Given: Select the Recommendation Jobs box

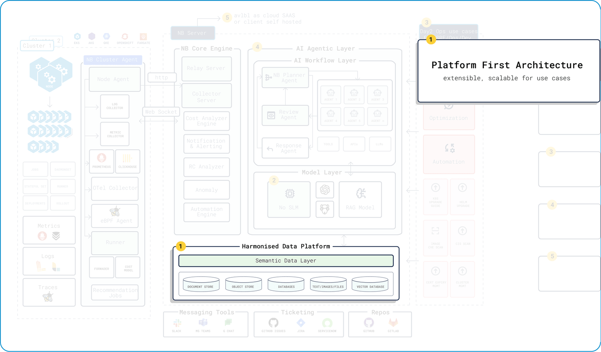Looking at the screenshot, I should pos(115,293).
